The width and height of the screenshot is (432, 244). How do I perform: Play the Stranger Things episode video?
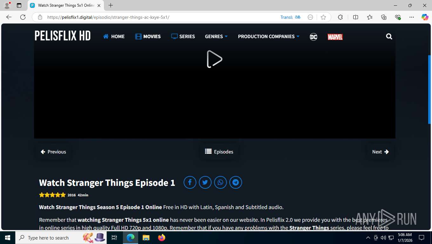point(214,59)
